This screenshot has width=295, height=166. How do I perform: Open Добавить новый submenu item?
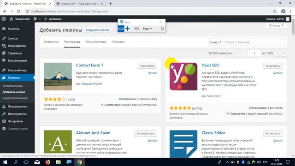(x=13, y=92)
